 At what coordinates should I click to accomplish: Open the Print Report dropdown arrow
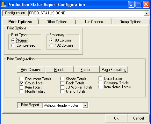(85, 105)
